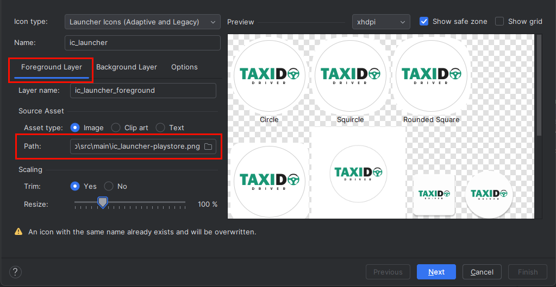Click the Layer name input field
Screen dimensions: 556x287
[143, 91]
